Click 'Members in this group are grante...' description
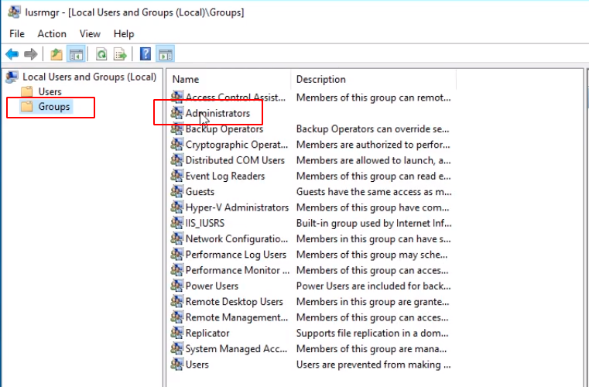 pos(372,302)
